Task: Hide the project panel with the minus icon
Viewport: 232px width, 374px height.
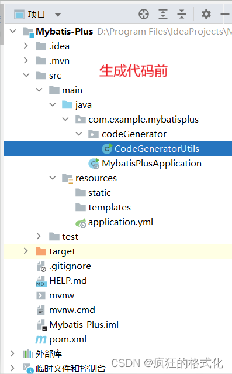Action: pyautogui.click(x=225, y=14)
